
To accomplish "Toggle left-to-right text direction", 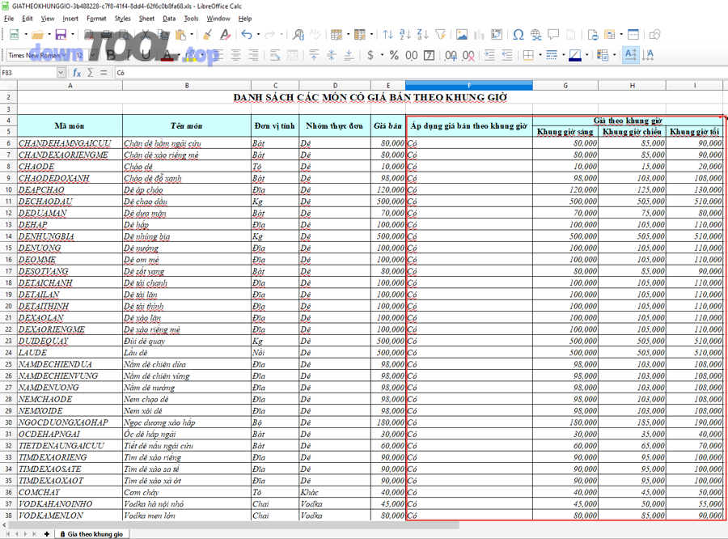I will (x=631, y=55).
